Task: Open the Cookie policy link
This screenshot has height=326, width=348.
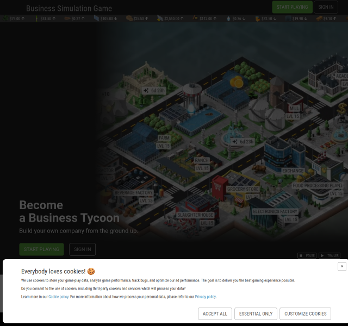Action: click(58, 297)
